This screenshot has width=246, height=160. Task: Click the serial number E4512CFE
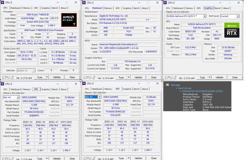116,115
